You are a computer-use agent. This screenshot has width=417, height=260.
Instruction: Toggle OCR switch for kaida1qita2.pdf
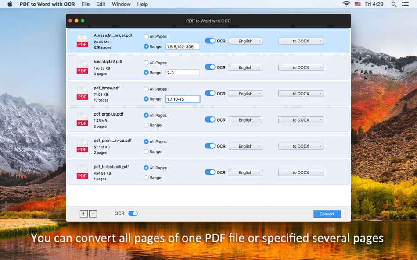(210, 67)
